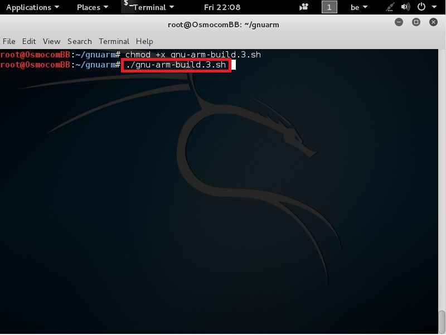Open the Applications menu
The height and width of the screenshot is (335, 446).
click(x=32, y=7)
